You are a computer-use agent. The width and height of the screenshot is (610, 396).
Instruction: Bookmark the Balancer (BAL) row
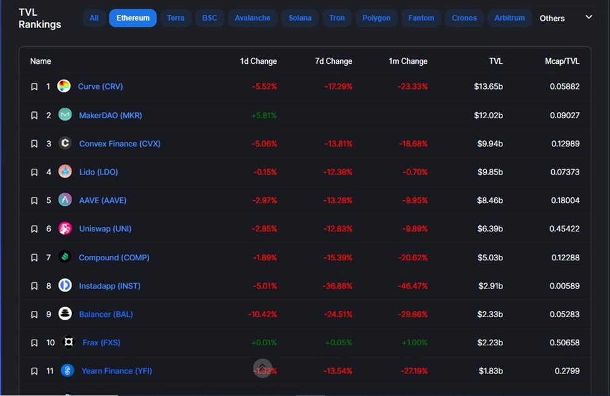coord(34,315)
